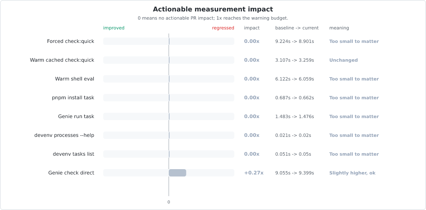Image resolution: width=426 pixels, height=210 pixels.
Task: Click the '6.122s -> 6.059s' timing value
Action: pos(295,79)
